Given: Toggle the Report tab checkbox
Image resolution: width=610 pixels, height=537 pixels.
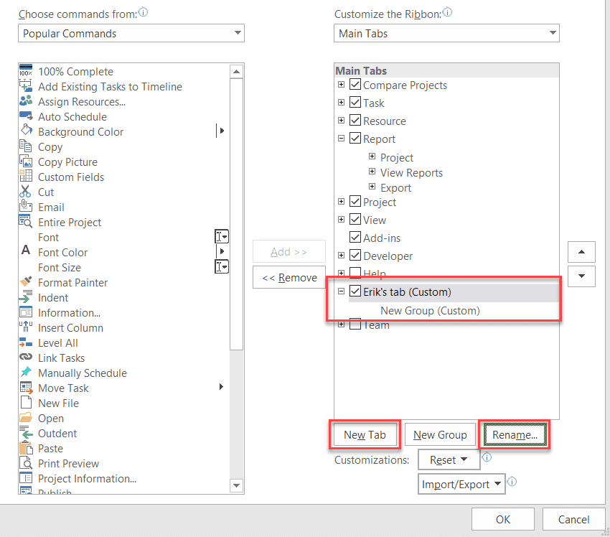Looking at the screenshot, I should [x=355, y=138].
